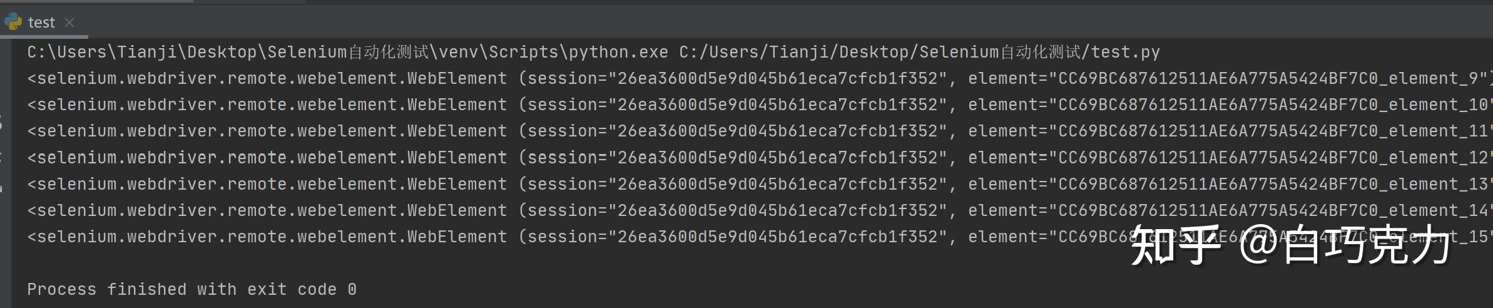The image size is (1493, 308).
Task: Click the output line ending in element_9
Action: [751, 78]
